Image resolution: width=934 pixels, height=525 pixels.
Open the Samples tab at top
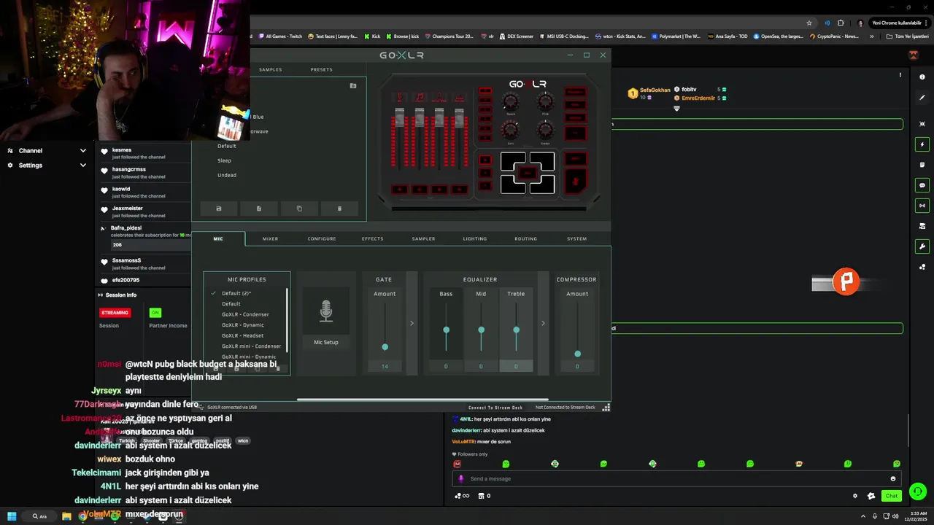pos(270,69)
